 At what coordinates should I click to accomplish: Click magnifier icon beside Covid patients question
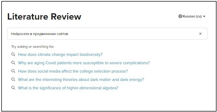click(x=13, y=63)
